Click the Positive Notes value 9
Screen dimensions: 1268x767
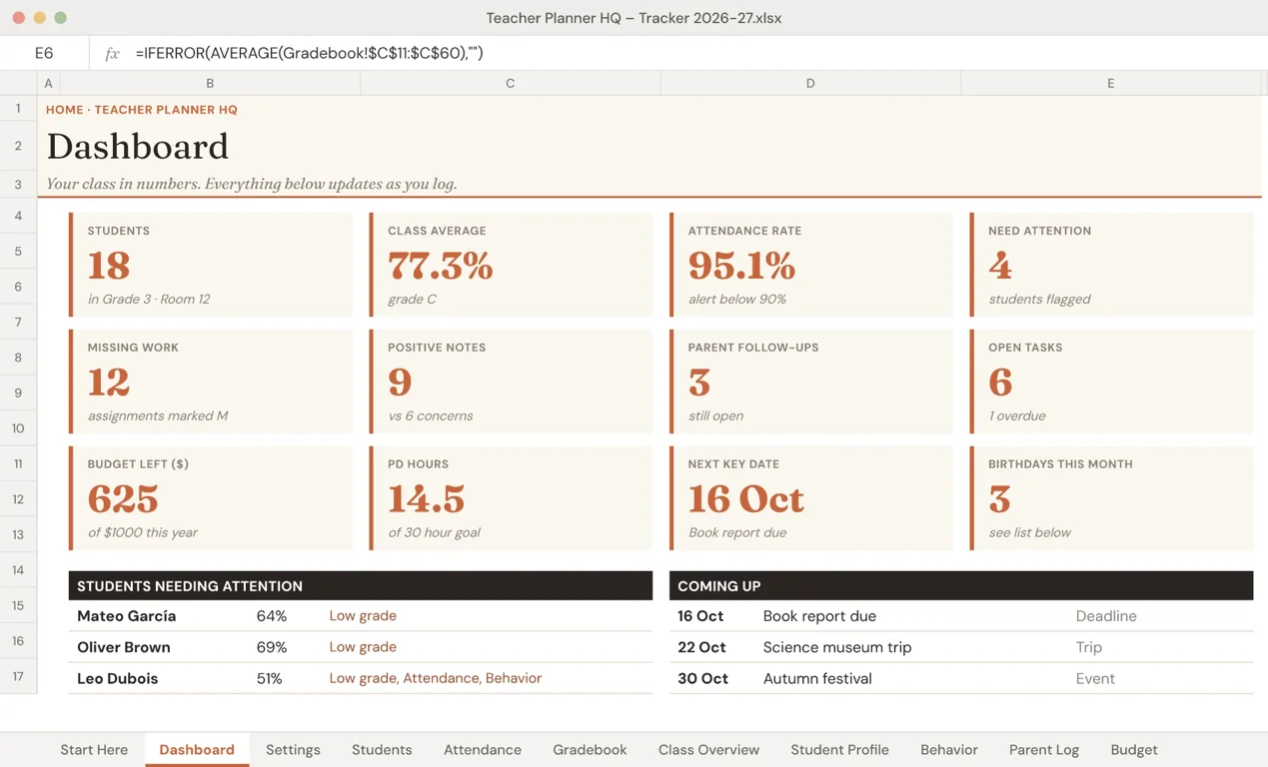pos(400,383)
